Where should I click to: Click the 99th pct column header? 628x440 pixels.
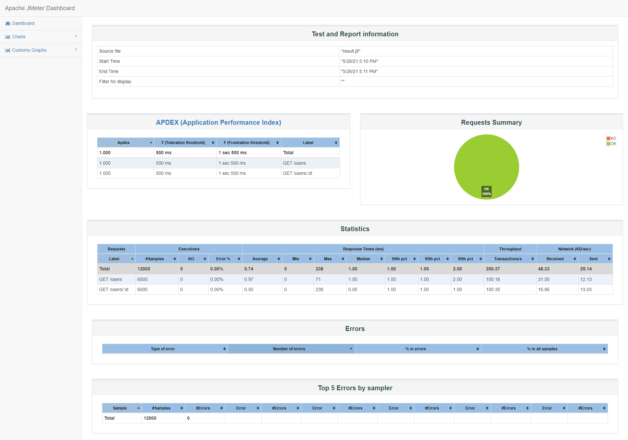click(465, 259)
